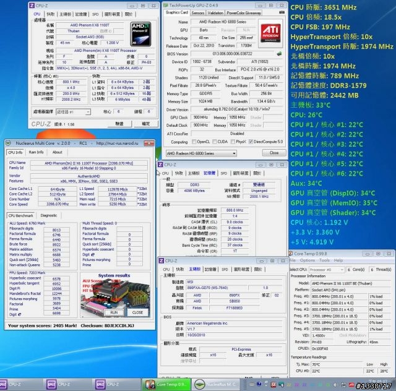
Task: Open NucleaRus from the taskbar
Action: 216,384
